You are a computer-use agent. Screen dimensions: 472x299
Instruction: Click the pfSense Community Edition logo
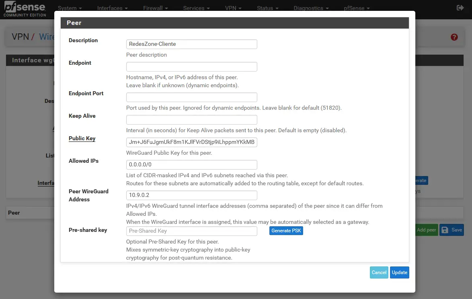click(25, 10)
